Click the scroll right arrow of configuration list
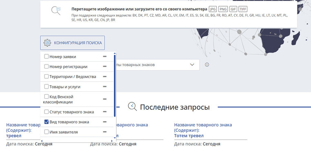311x153 pixels. (112, 141)
